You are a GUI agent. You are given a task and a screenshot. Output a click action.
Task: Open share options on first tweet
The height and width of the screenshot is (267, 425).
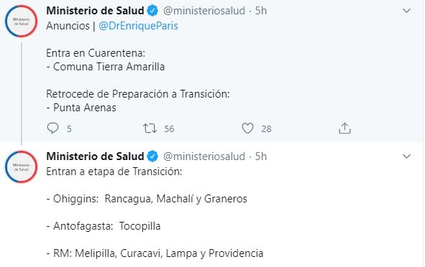[344, 128]
